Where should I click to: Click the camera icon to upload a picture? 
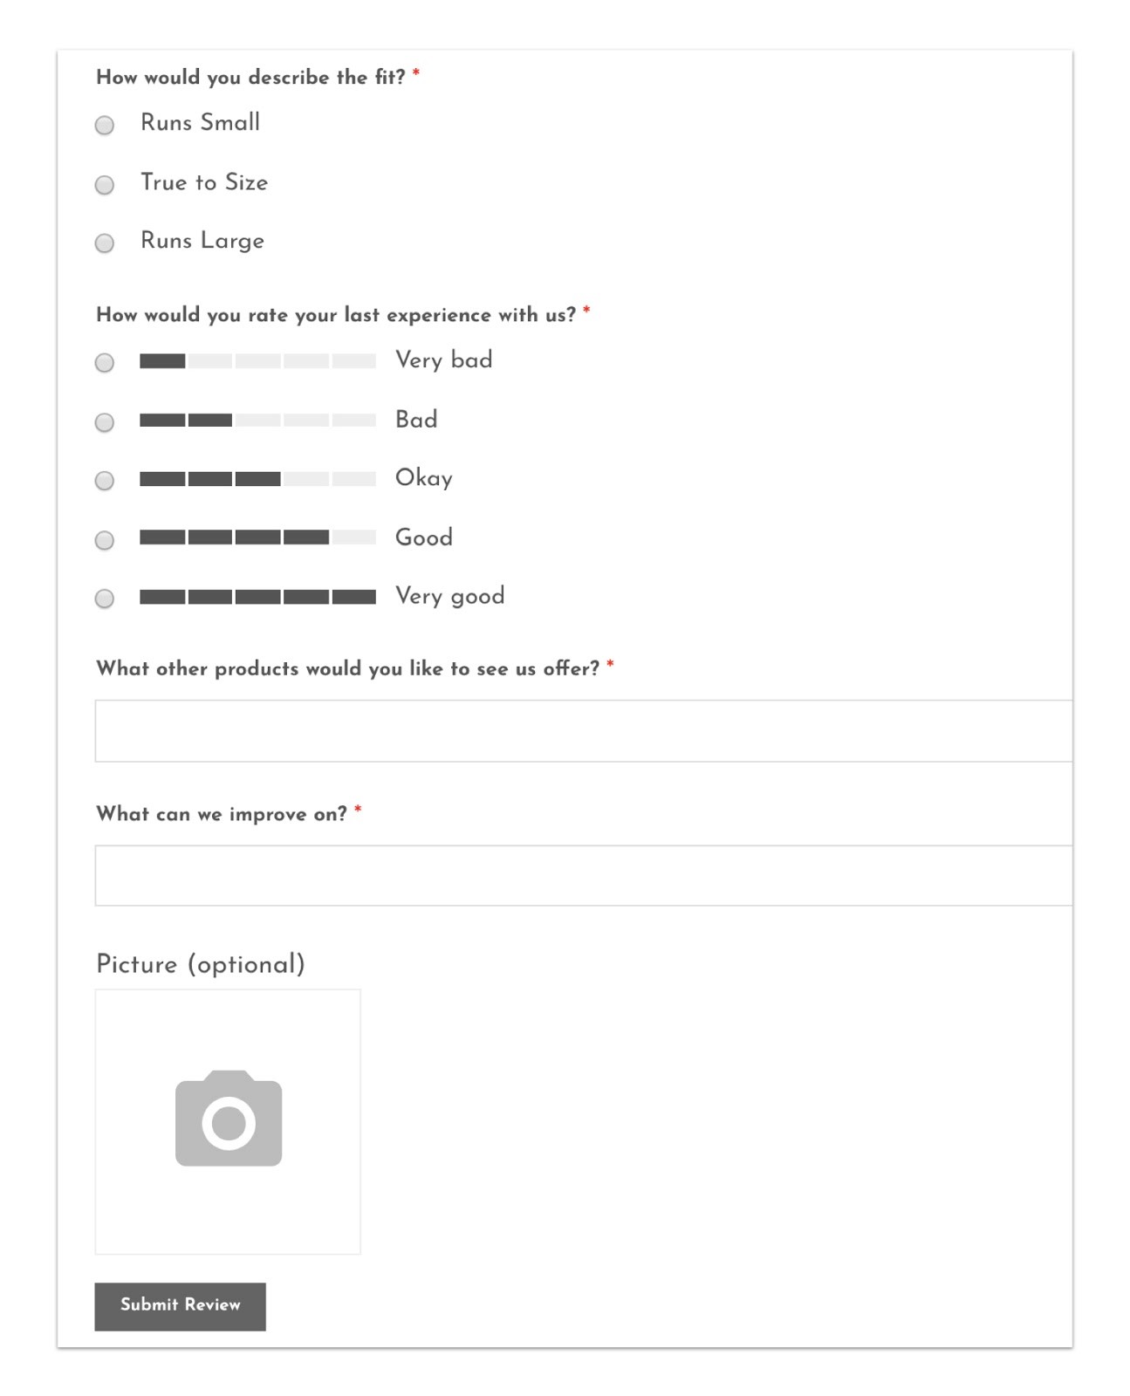click(228, 1120)
